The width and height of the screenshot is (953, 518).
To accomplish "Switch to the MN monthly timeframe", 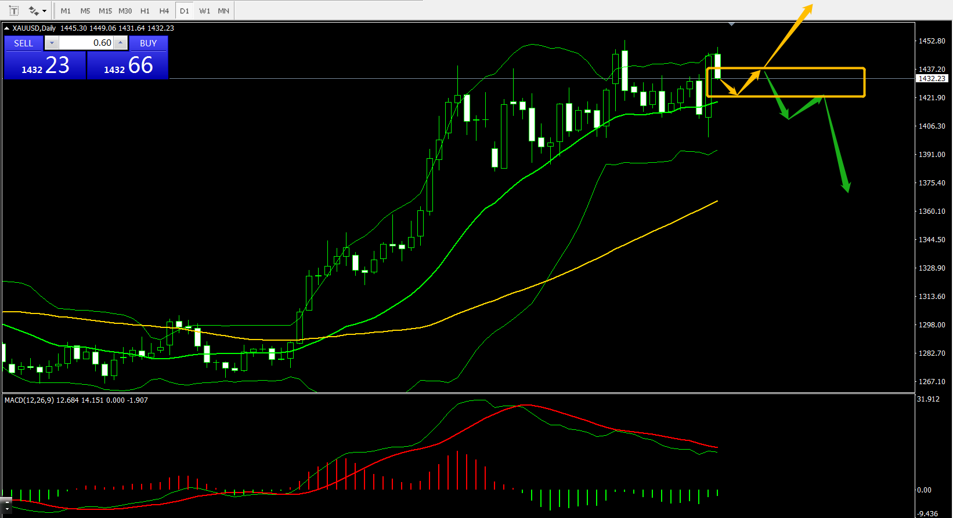I will tap(223, 11).
